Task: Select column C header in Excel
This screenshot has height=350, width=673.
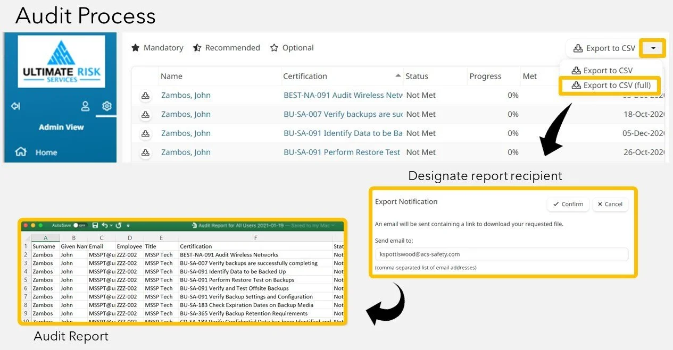Action: point(102,238)
